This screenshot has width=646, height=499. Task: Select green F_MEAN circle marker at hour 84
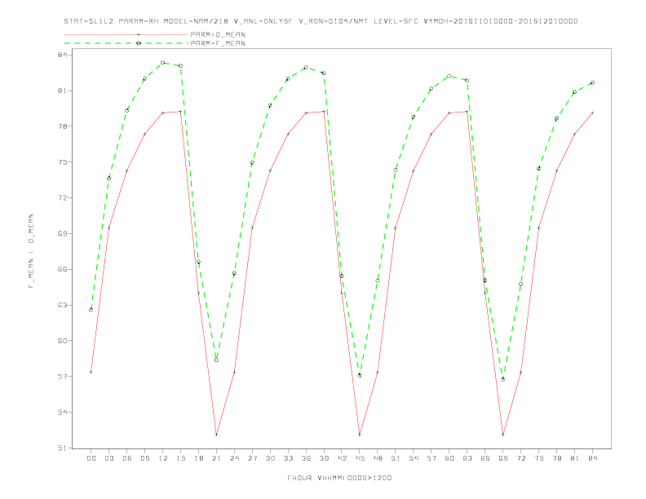tap(592, 82)
